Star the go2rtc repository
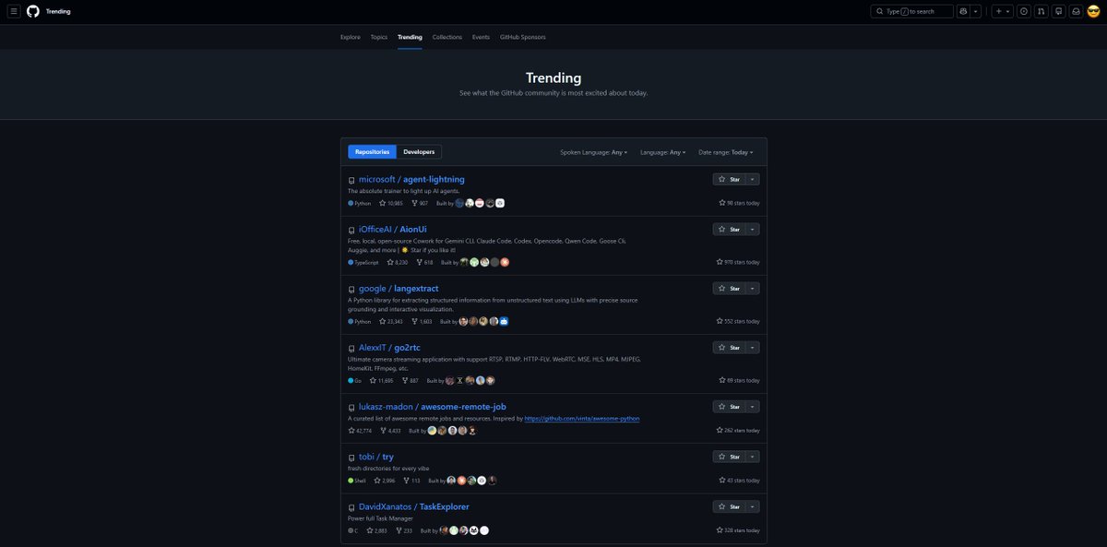The width and height of the screenshot is (1107, 547). click(729, 347)
